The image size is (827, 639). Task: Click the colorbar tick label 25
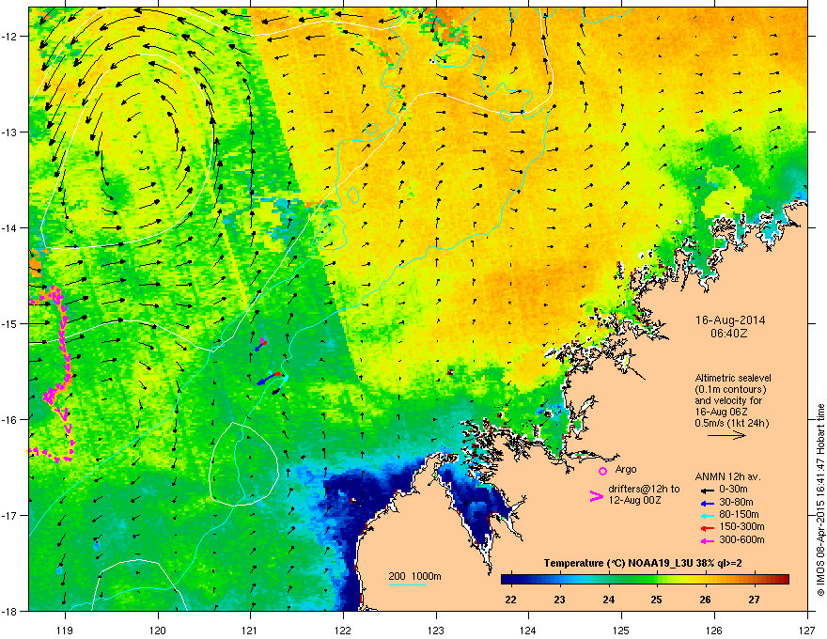tap(657, 600)
